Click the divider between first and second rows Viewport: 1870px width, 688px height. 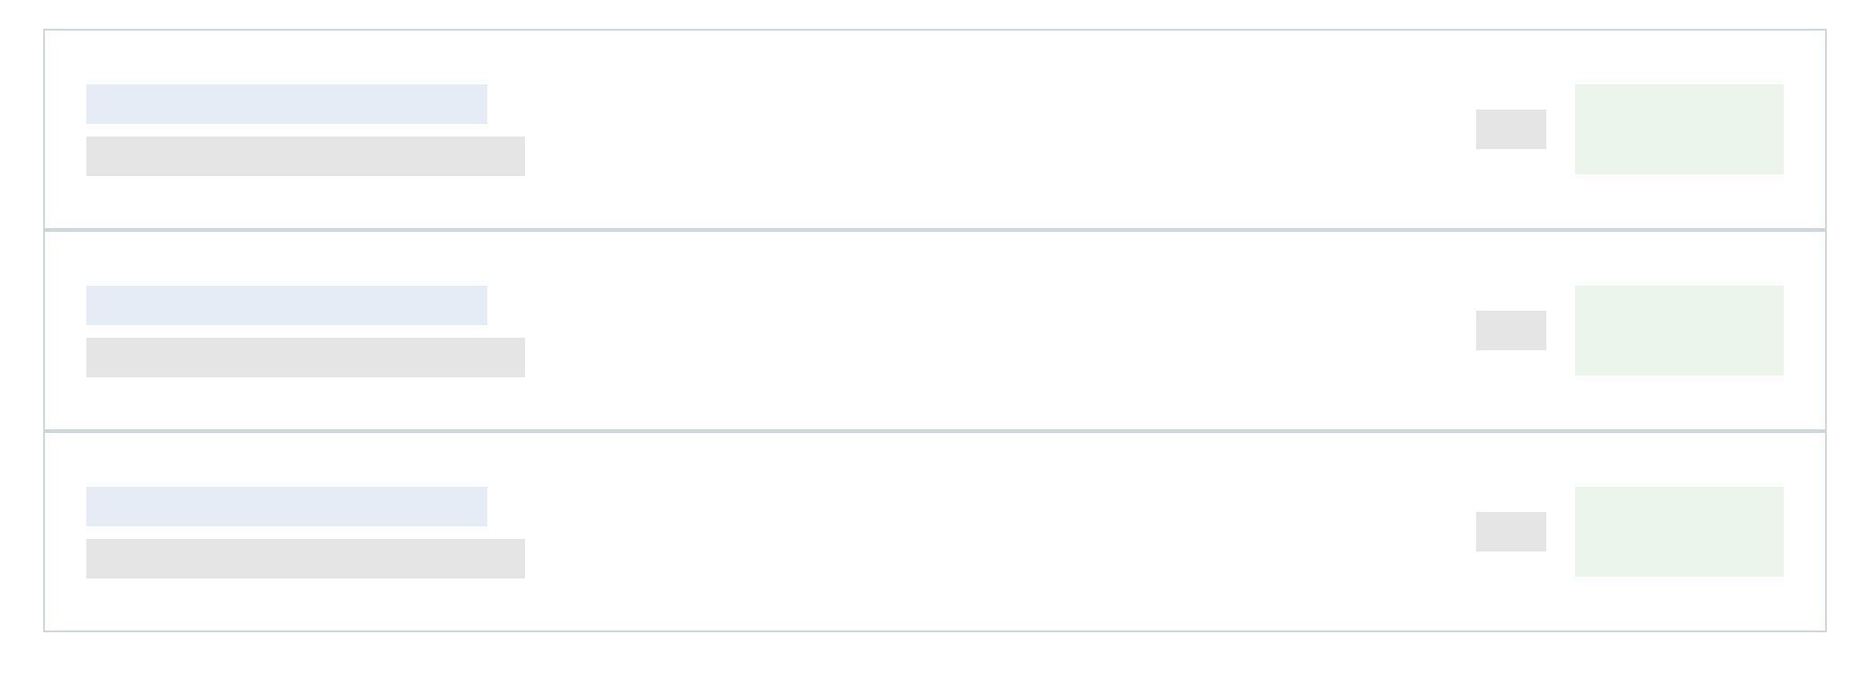click(x=935, y=230)
